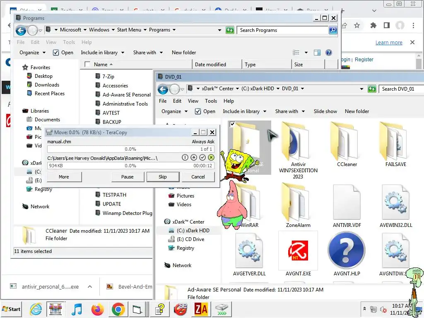Open the Edit menu in DVD_01 window
Image resolution: width=424 pixels, height=318 pixels.
pos(177,101)
